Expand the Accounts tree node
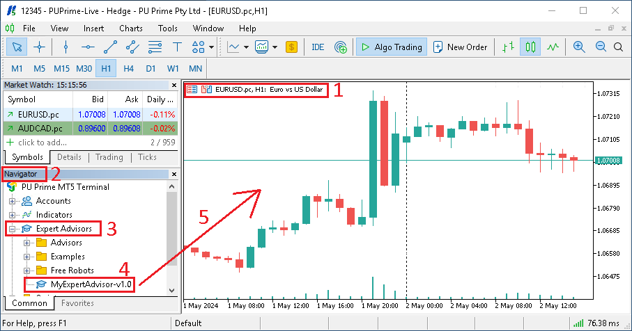632x331 pixels. click(x=12, y=201)
